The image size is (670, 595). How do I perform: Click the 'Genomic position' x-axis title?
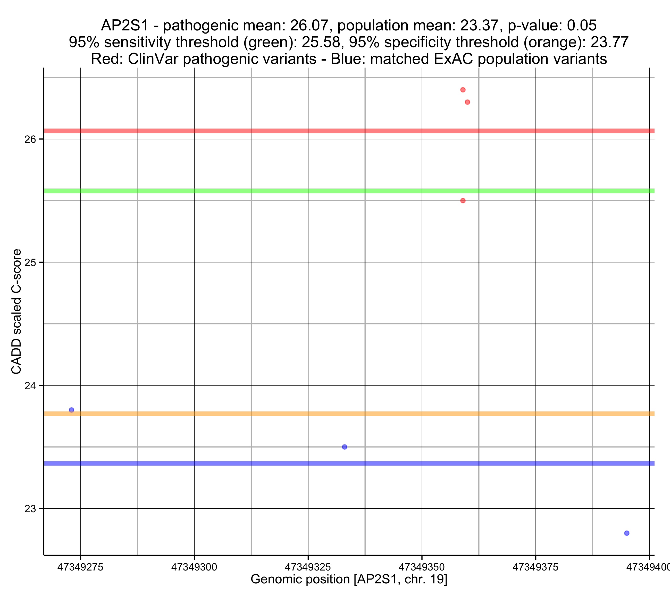[349, 580]
